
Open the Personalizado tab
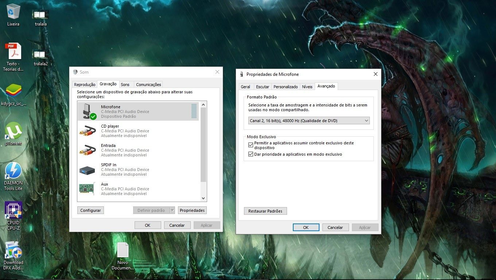[286, 87]
